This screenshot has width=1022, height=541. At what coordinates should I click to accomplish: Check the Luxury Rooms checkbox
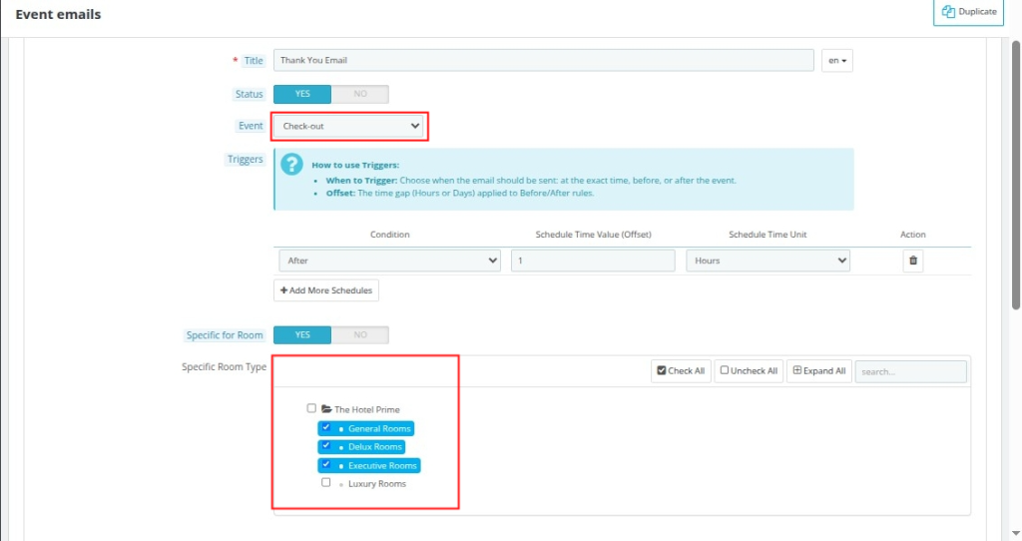[326, 482]
